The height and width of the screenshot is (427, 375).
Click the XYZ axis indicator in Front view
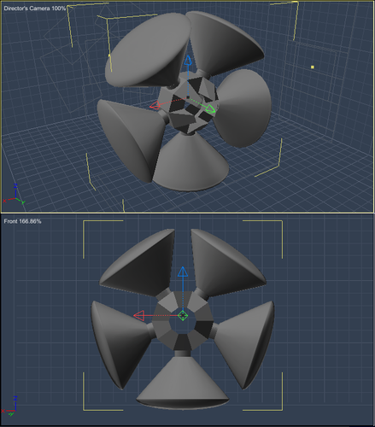10,406
